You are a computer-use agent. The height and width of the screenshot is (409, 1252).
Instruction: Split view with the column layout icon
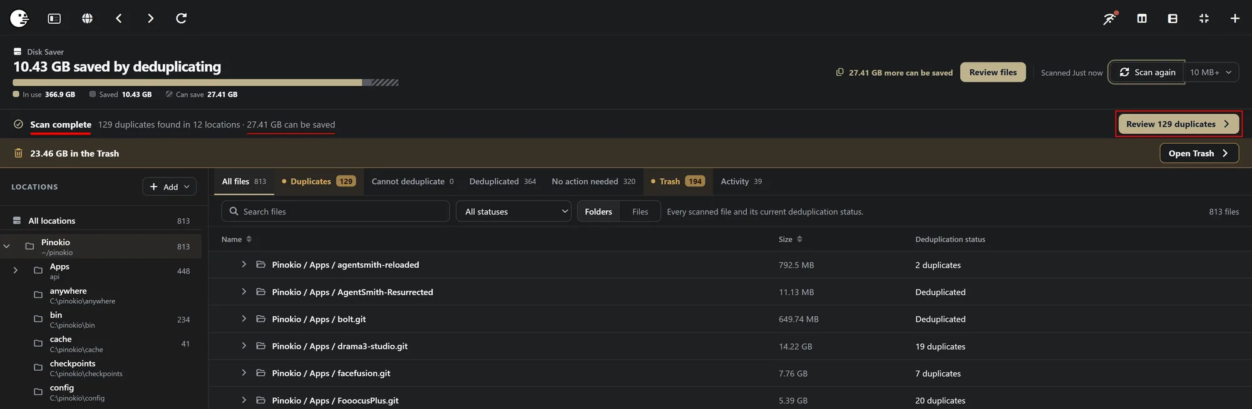(1142, 19)
